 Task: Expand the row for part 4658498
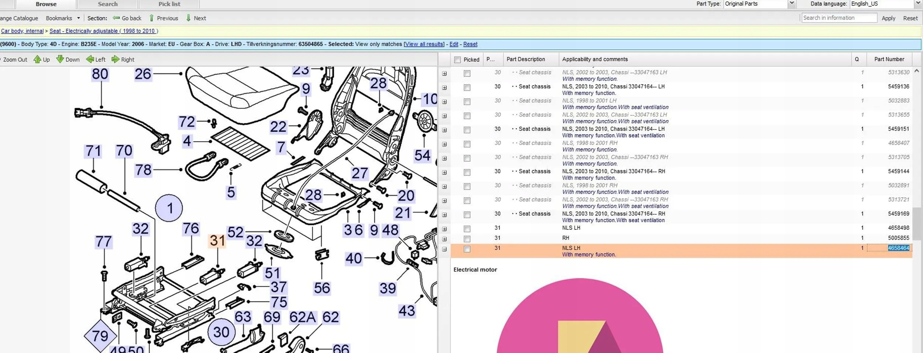[445, 229]
